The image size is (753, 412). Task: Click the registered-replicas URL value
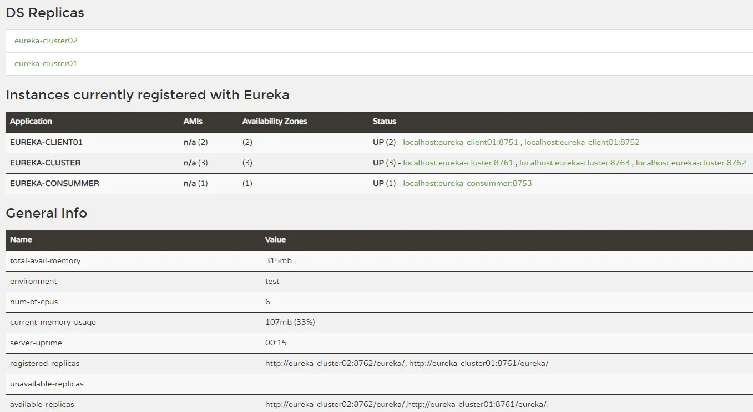(407, 363)
